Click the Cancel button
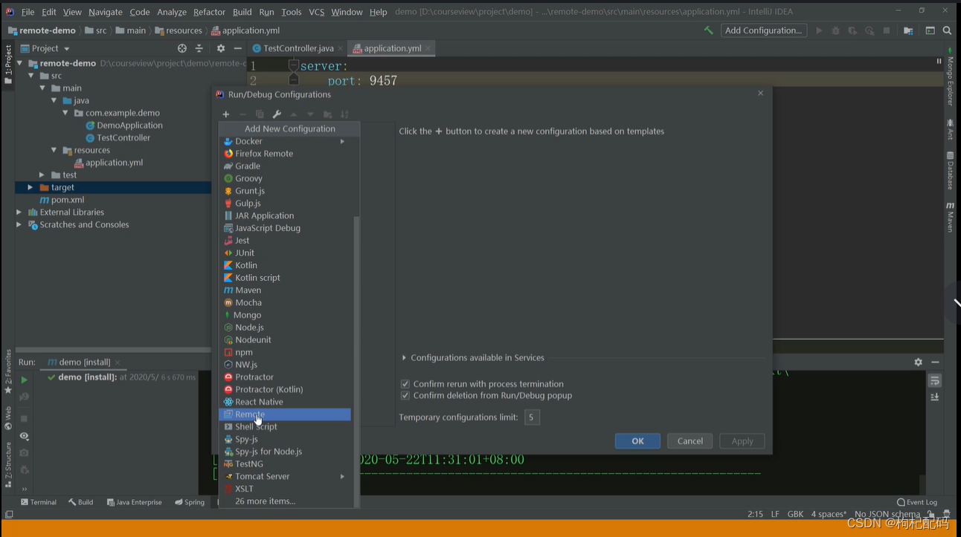Screen dimensions: 961x537 click(690, 441)
